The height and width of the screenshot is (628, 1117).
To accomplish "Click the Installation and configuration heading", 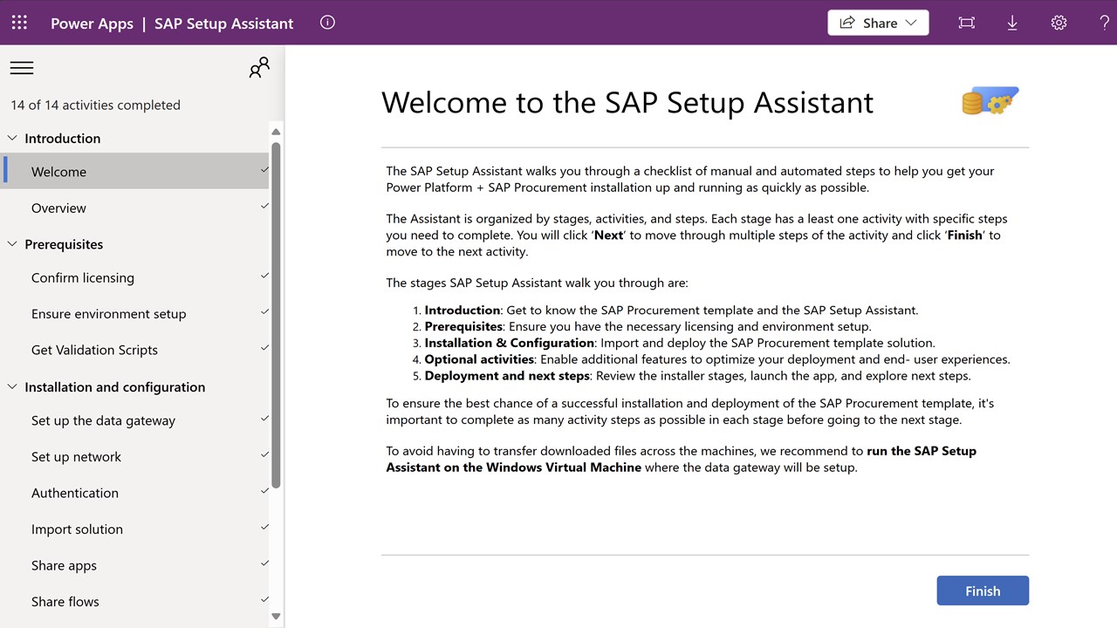I will click(x=114, y=386).
